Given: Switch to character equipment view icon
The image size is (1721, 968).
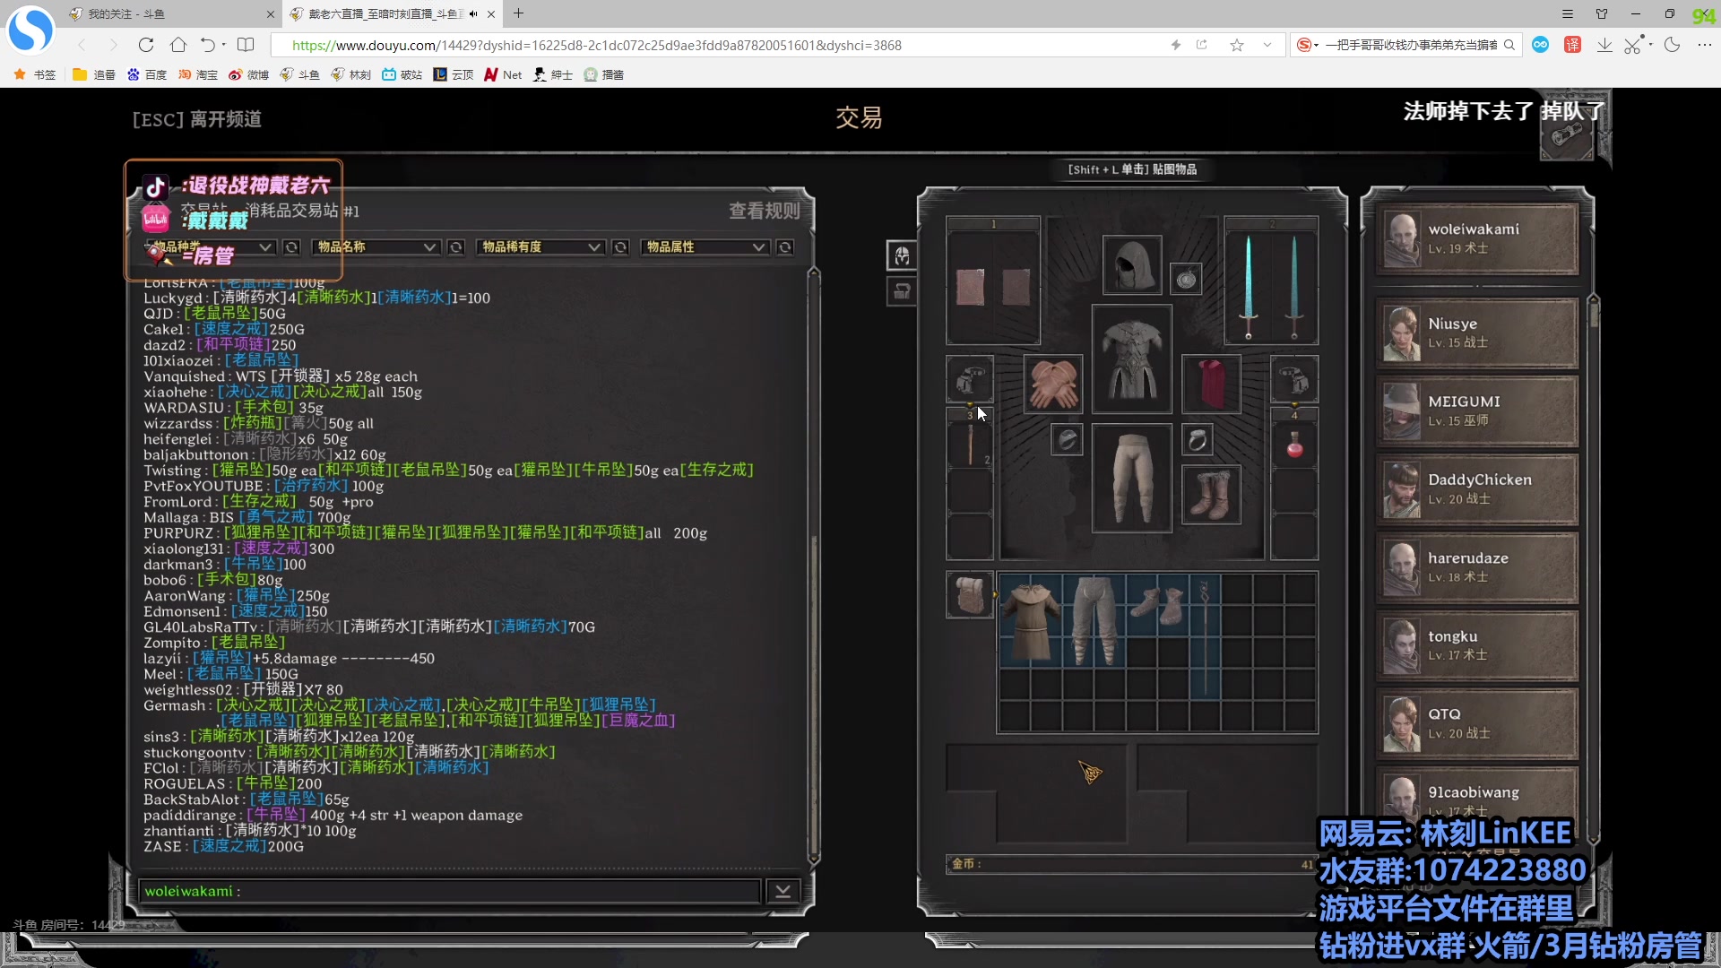Looking at the screenshot, I should [x=902, y=255].
